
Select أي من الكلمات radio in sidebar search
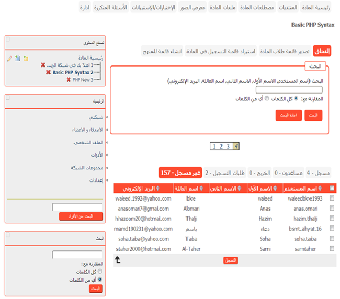100,280
